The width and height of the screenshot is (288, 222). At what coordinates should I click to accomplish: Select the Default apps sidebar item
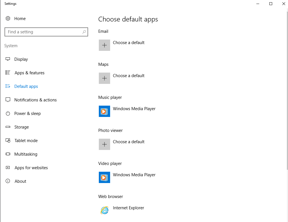[x=26, y=86]
